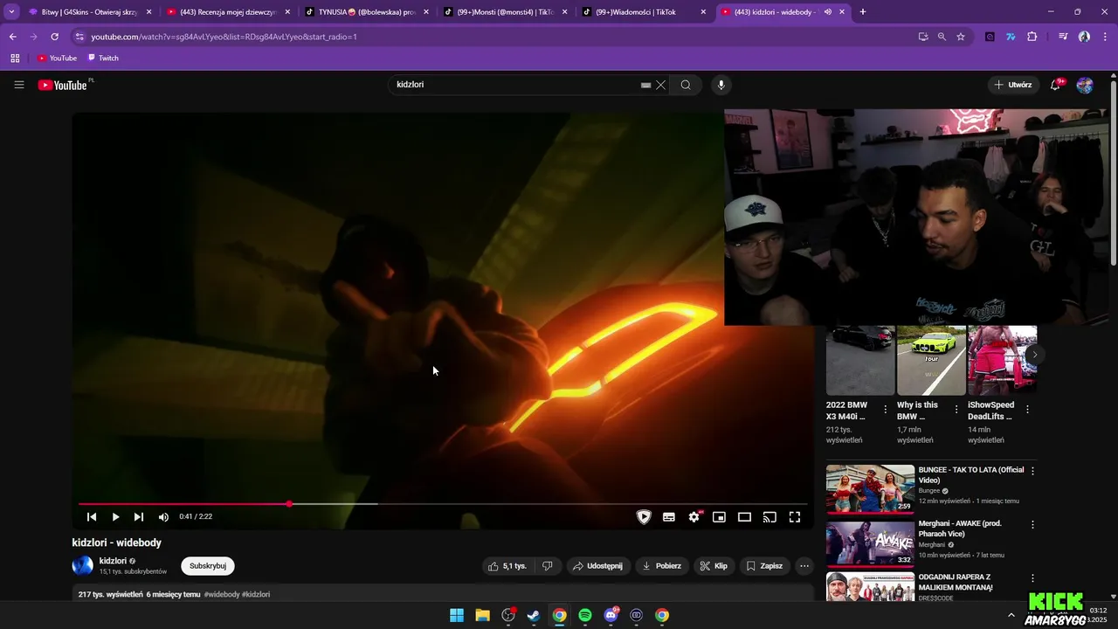Image resolution: width=1118 pixels, height=629 pixels.
Task: Bookmark this page with star
Action: [x=961, y=37]
